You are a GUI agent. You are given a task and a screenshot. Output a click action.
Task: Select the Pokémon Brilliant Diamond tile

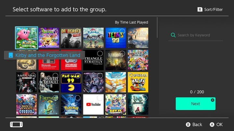coord(71,104)
